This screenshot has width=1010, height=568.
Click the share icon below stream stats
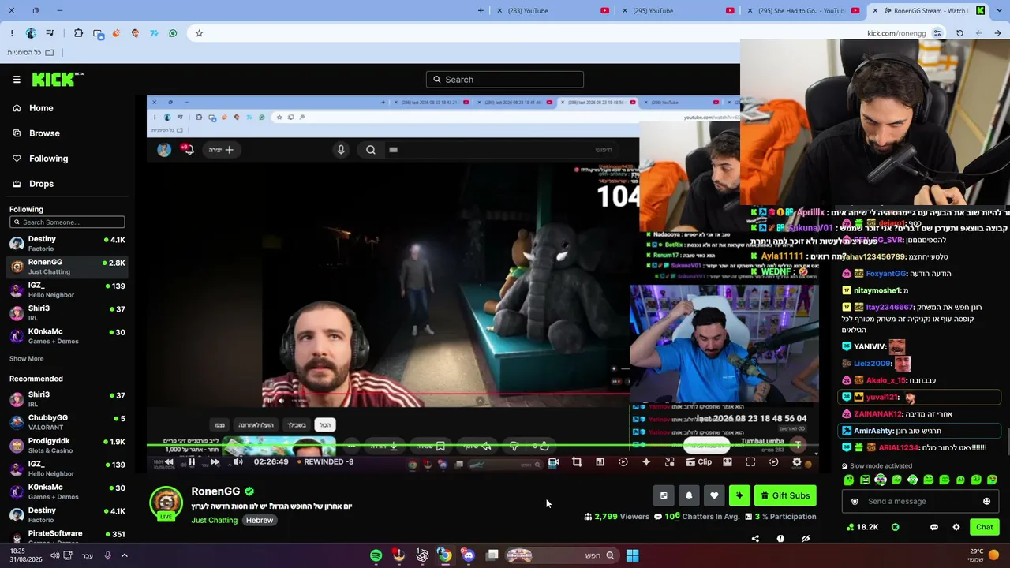[x=755, y=539]
